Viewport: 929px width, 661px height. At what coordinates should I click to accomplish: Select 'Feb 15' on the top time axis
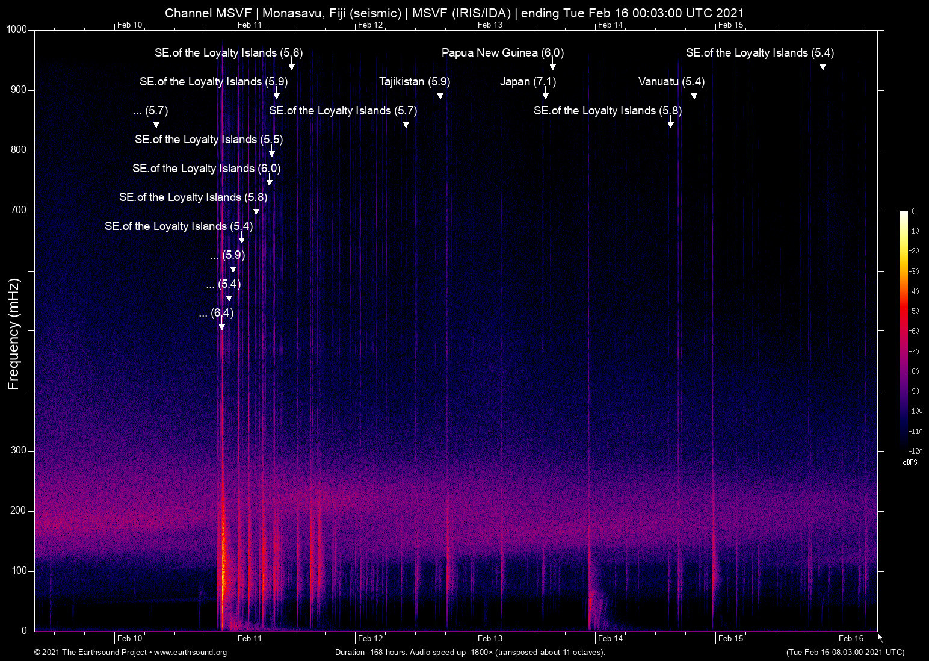tap(730, 25)
